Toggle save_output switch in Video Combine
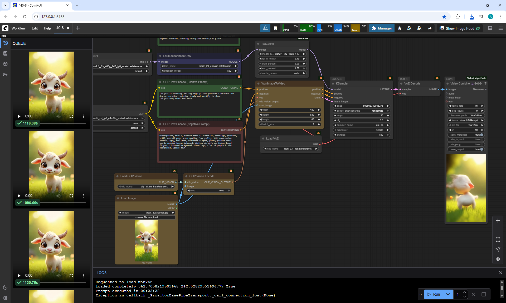Screen dimensions: 506x303 tap(481, 149)
